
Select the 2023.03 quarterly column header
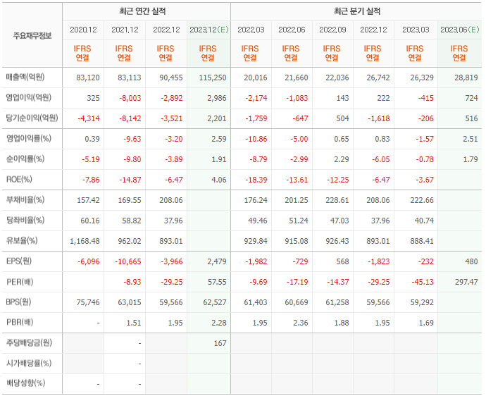coord(416,30)
